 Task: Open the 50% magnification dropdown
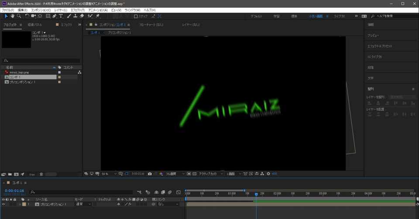(109, 174)
